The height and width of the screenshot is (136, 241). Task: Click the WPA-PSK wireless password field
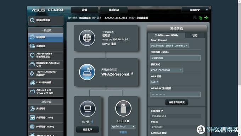pos(175,94)
